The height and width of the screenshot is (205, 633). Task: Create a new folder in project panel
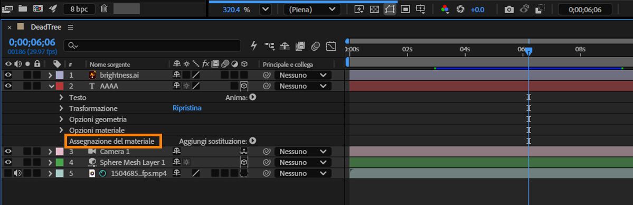[x=23, y=8]
